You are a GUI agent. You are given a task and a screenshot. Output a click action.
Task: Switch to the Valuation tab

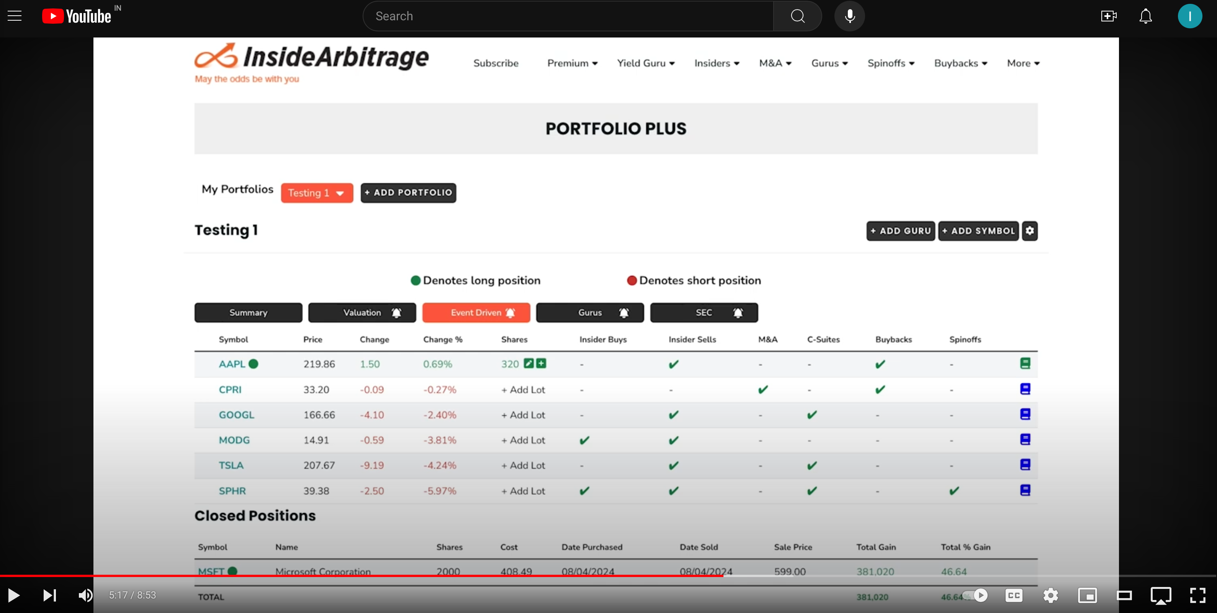(362, 312)
